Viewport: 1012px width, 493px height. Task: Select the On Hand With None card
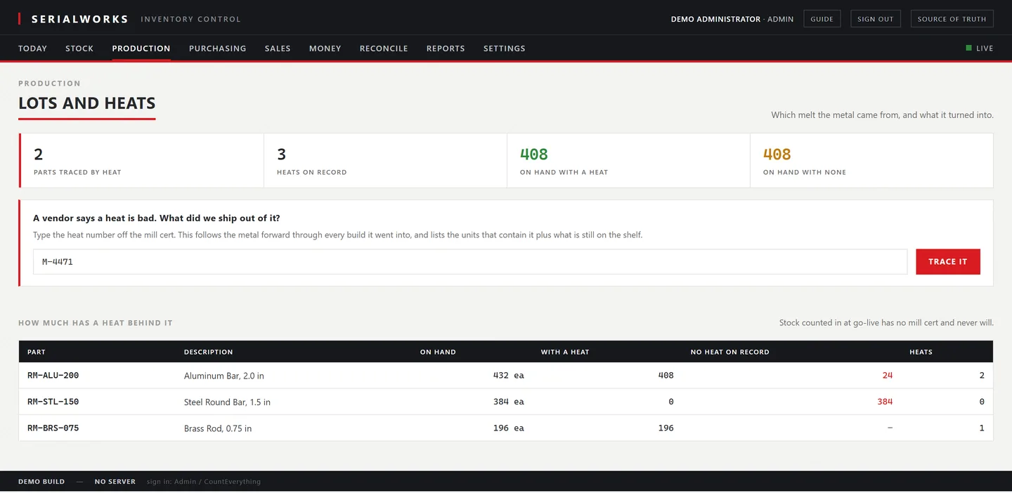871,161
